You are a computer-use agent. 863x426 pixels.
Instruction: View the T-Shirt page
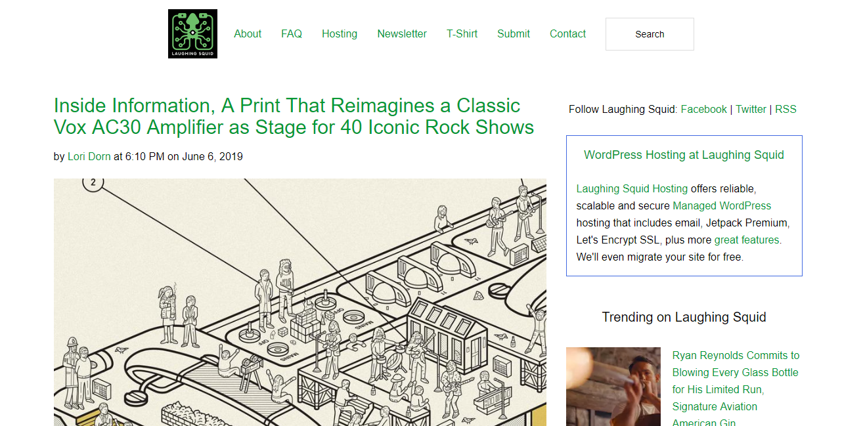tap(462, 33)
